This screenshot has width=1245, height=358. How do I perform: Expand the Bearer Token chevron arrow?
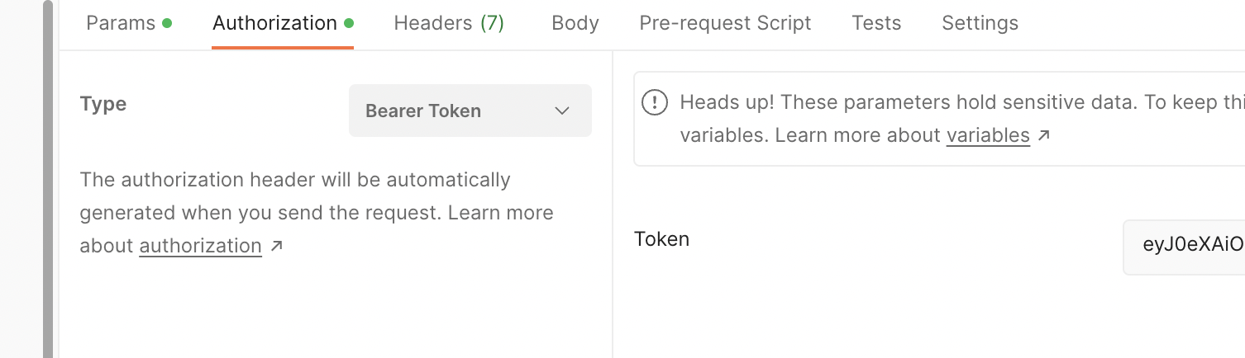(562, 111)
